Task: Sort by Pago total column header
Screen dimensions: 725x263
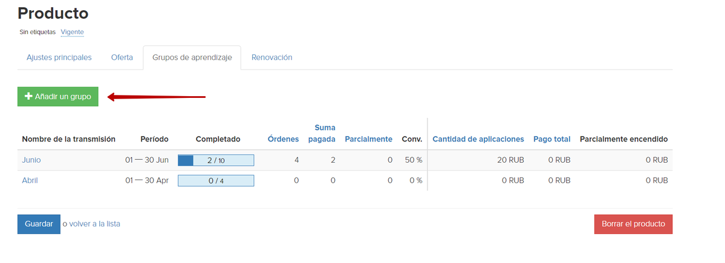Action: tap(551, 139)
